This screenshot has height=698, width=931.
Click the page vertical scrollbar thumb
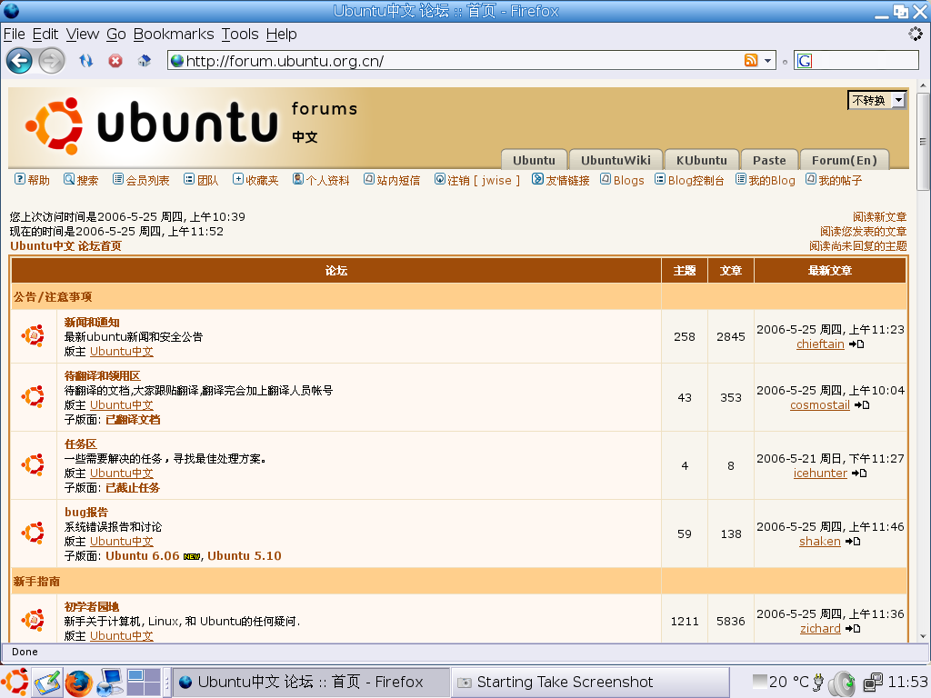tap(923, 141)
